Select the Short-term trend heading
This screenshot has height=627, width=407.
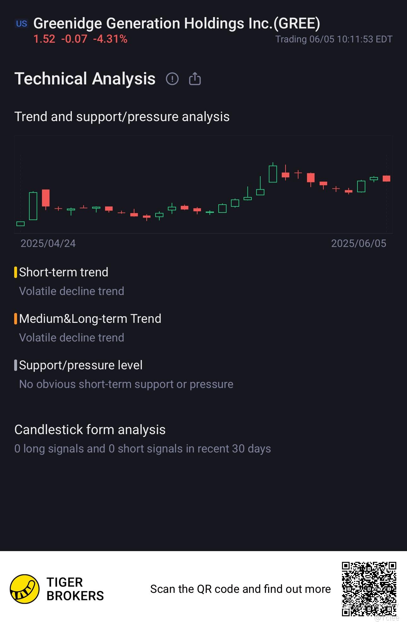(x=64, y=272)
